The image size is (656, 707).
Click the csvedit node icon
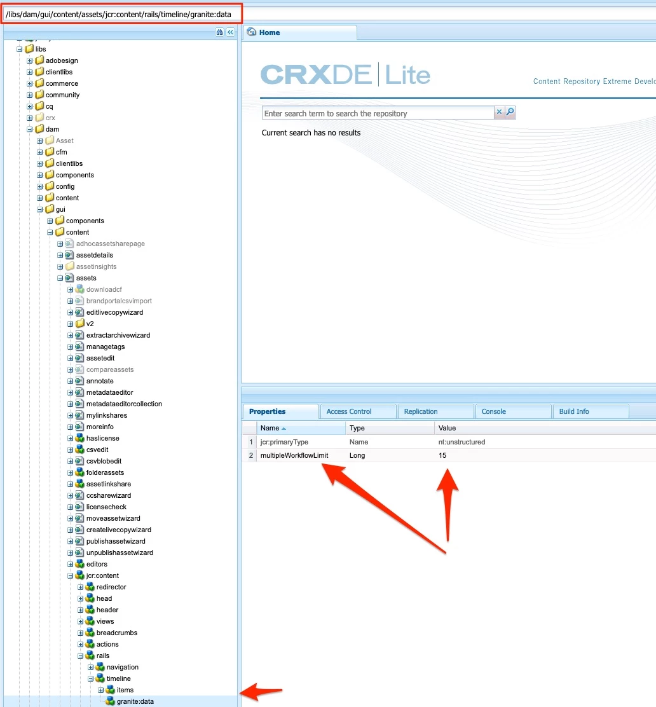(x=80, y=450)
